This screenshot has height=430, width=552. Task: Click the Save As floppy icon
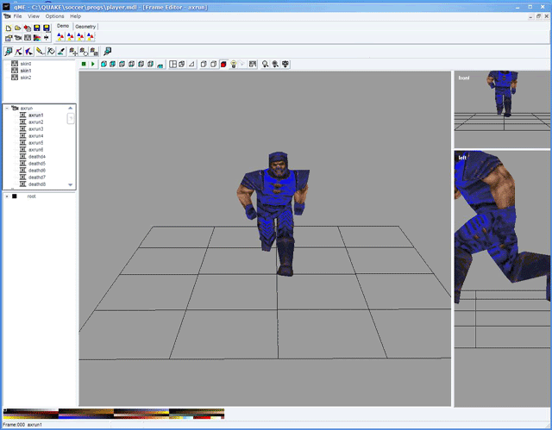tap(46, 28)
